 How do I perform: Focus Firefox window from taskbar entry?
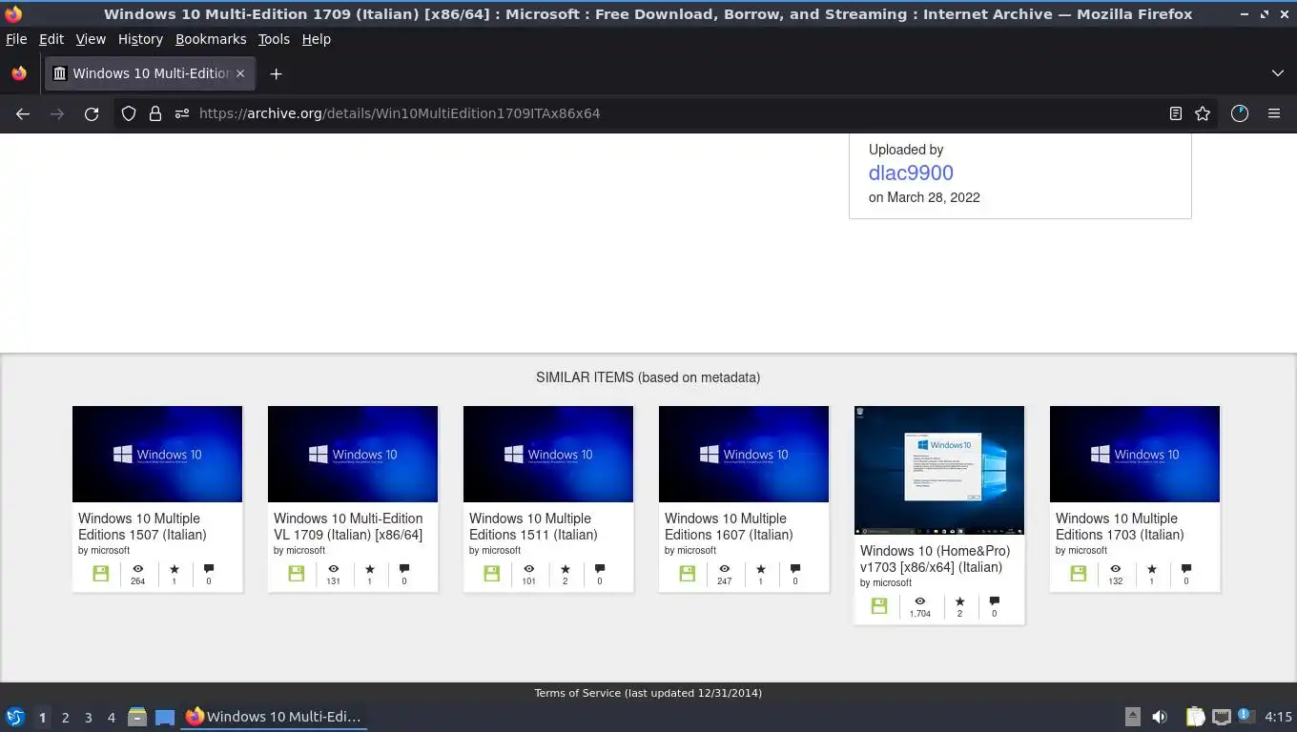click(x=275, y=717)
